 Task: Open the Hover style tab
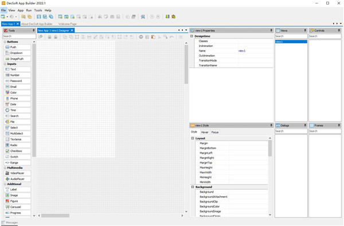[205, 132]
